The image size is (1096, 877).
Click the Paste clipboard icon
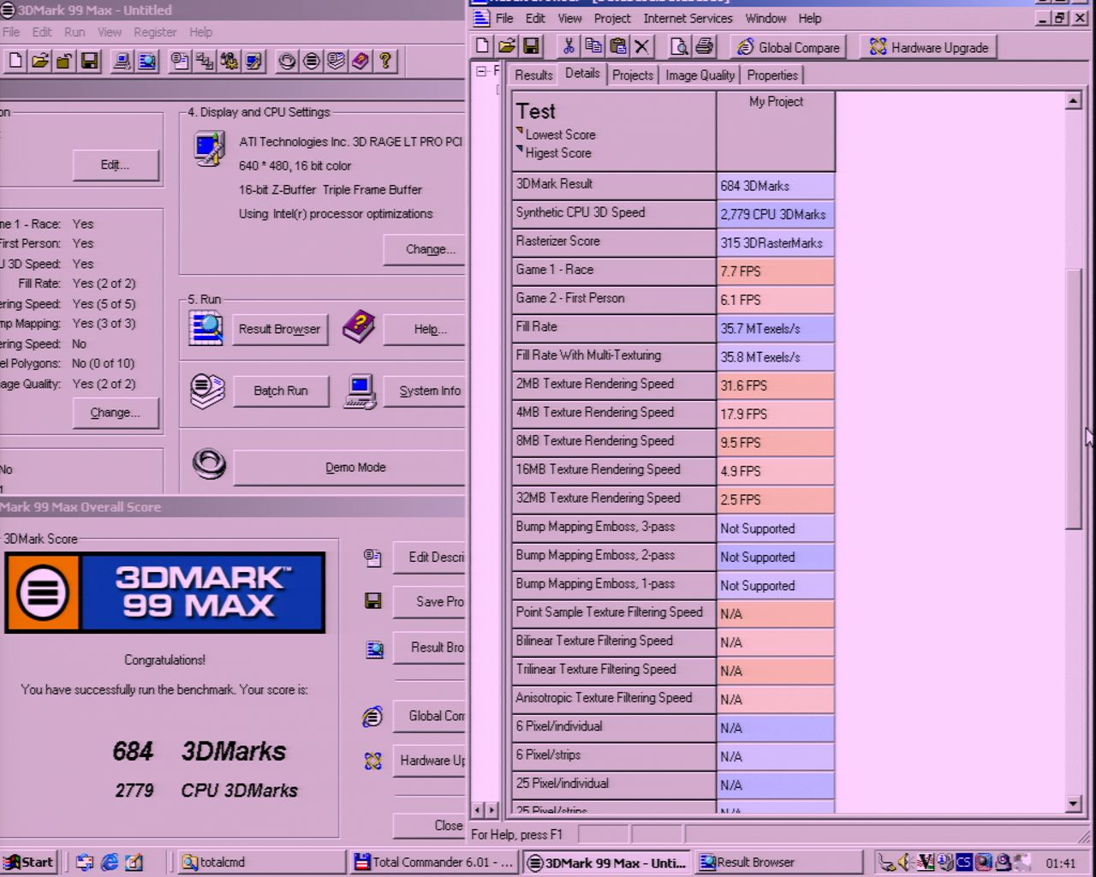617,47
